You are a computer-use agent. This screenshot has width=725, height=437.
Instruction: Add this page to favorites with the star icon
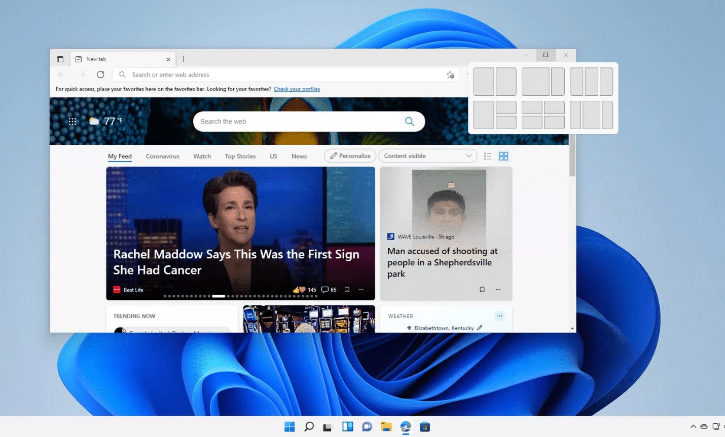point(450,75)
